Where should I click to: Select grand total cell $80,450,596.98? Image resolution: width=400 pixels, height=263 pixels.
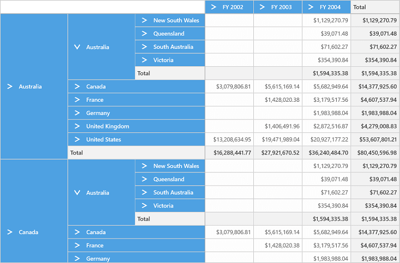pos(375,153)
